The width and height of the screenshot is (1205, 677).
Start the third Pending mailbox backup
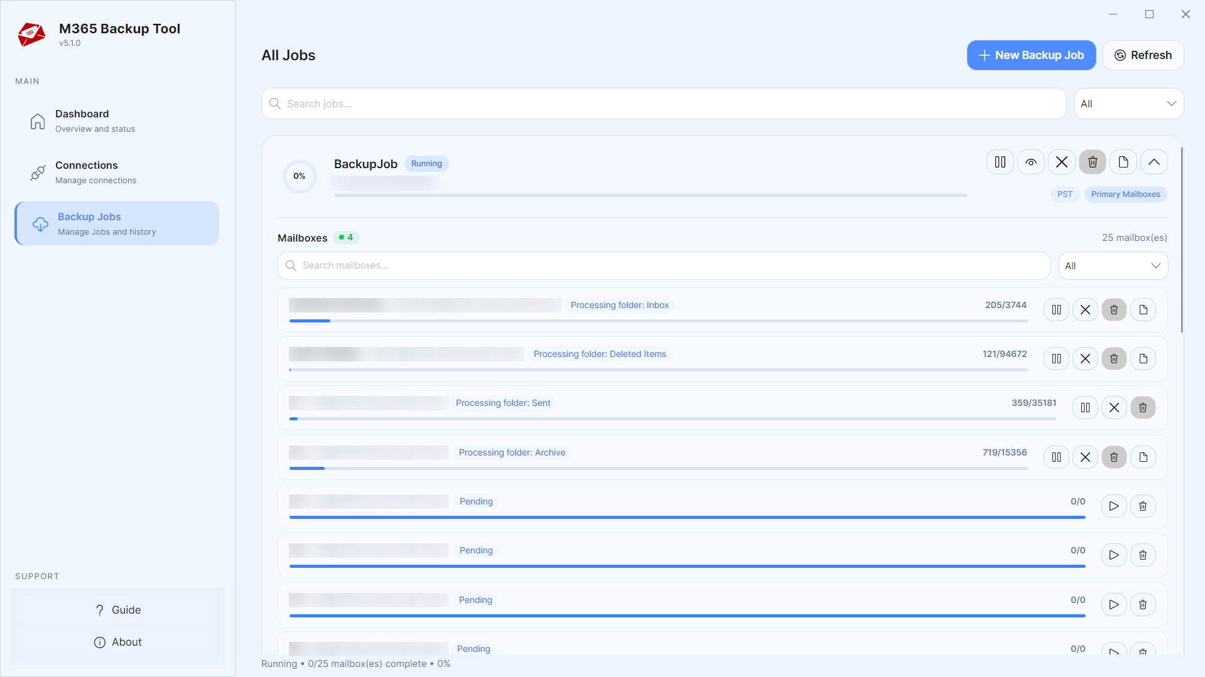click(x=1114, y=605)
